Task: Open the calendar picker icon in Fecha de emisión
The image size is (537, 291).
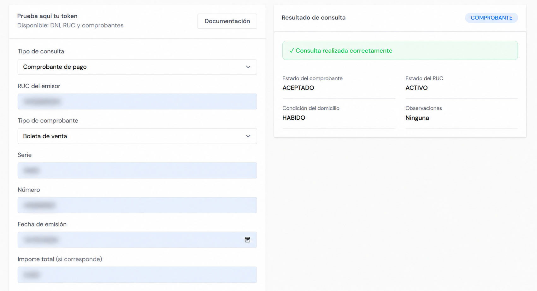Action: [247, 240]
